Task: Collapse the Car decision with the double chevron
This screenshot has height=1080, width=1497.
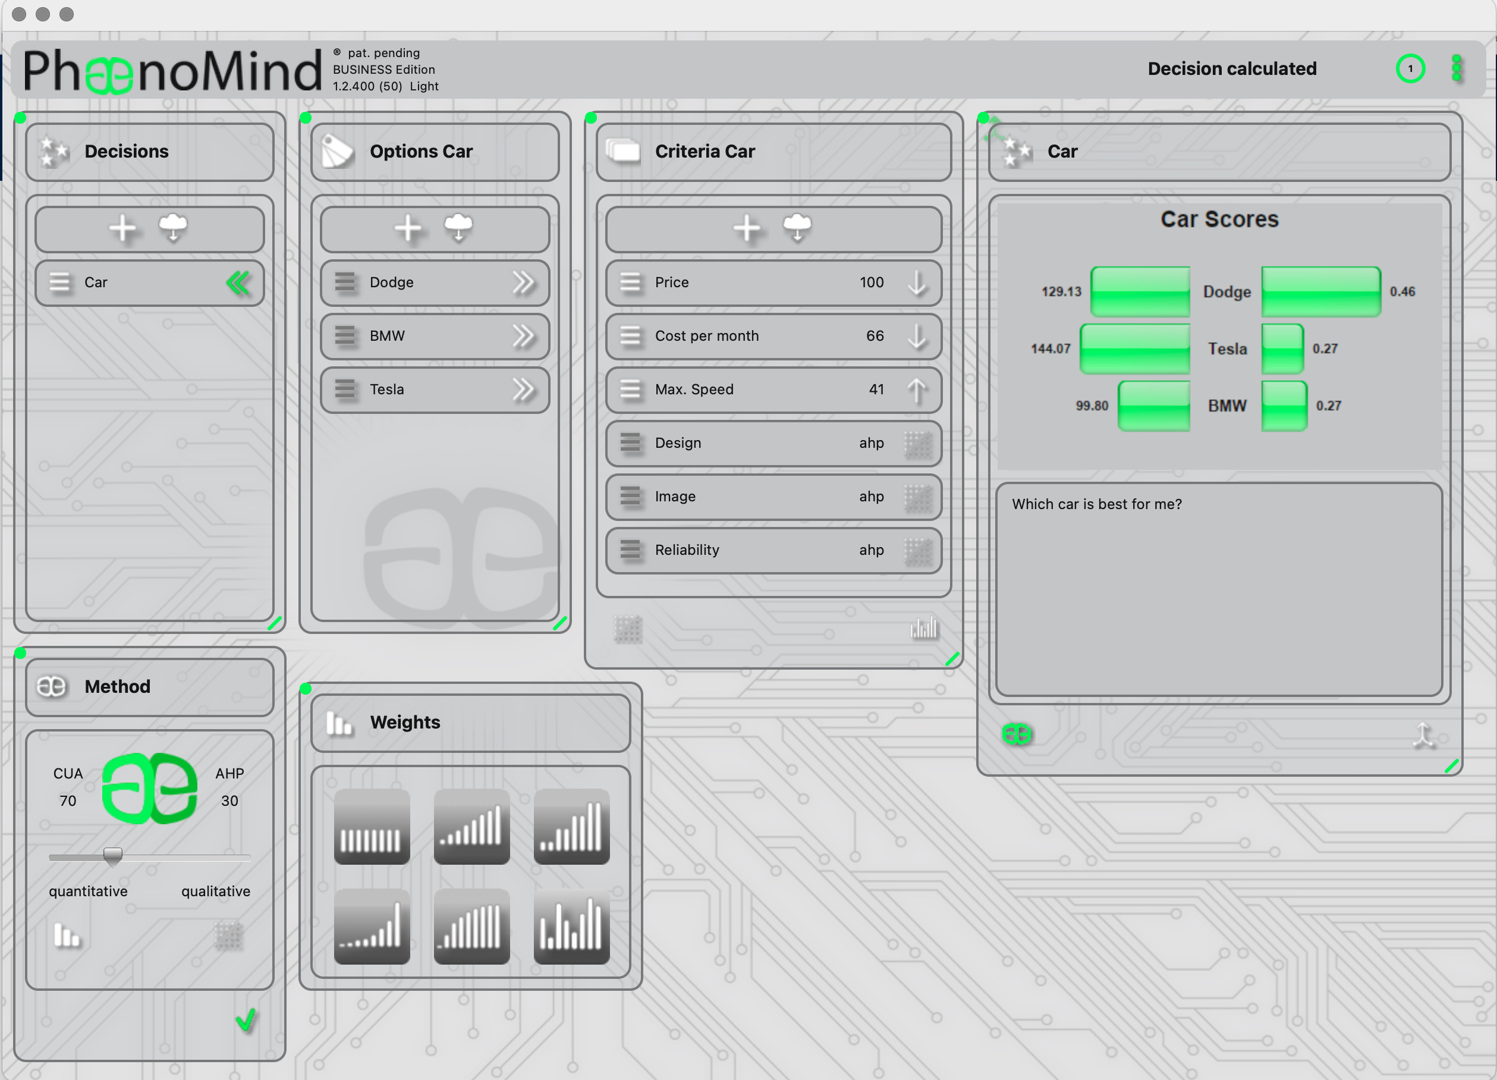Action: coord(238,282)
